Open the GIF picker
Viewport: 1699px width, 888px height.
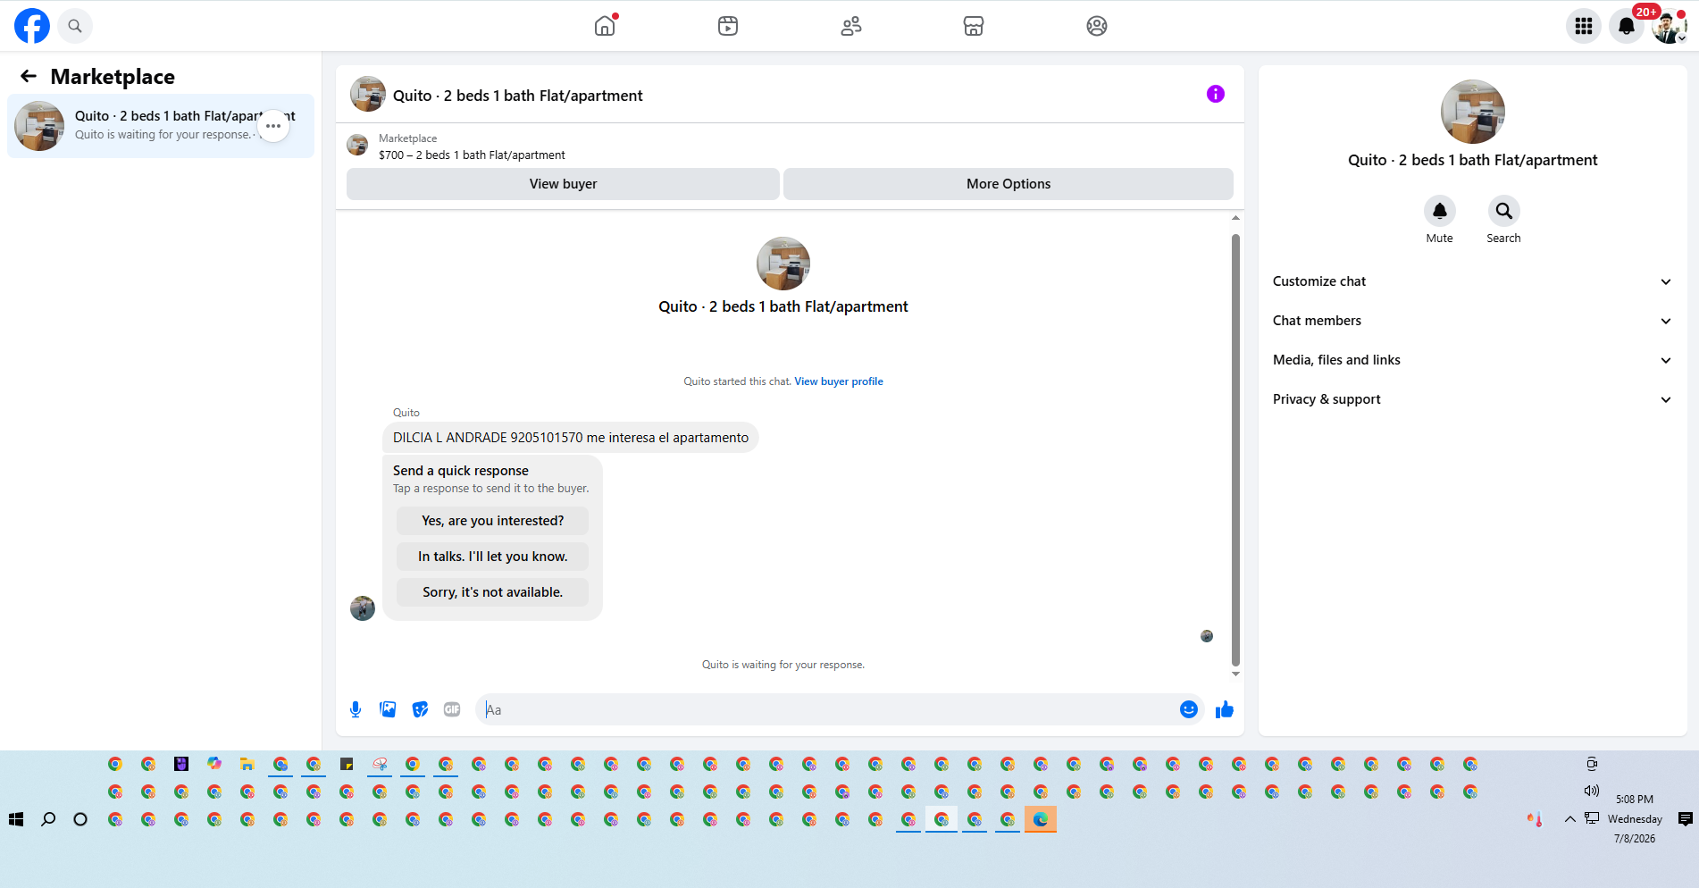tap(452, 709)
